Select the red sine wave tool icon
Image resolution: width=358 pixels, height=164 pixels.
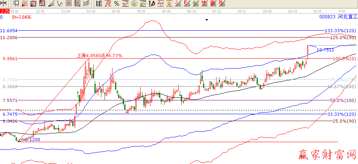[x=161, y=4]
